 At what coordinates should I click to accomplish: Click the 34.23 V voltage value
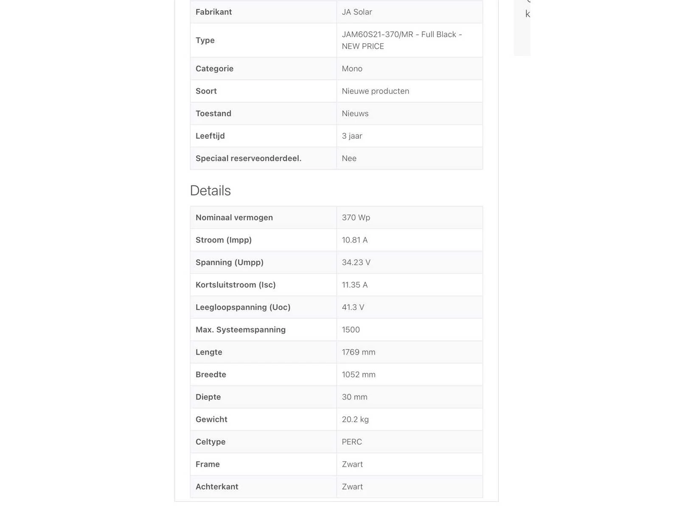coord(356,263)
